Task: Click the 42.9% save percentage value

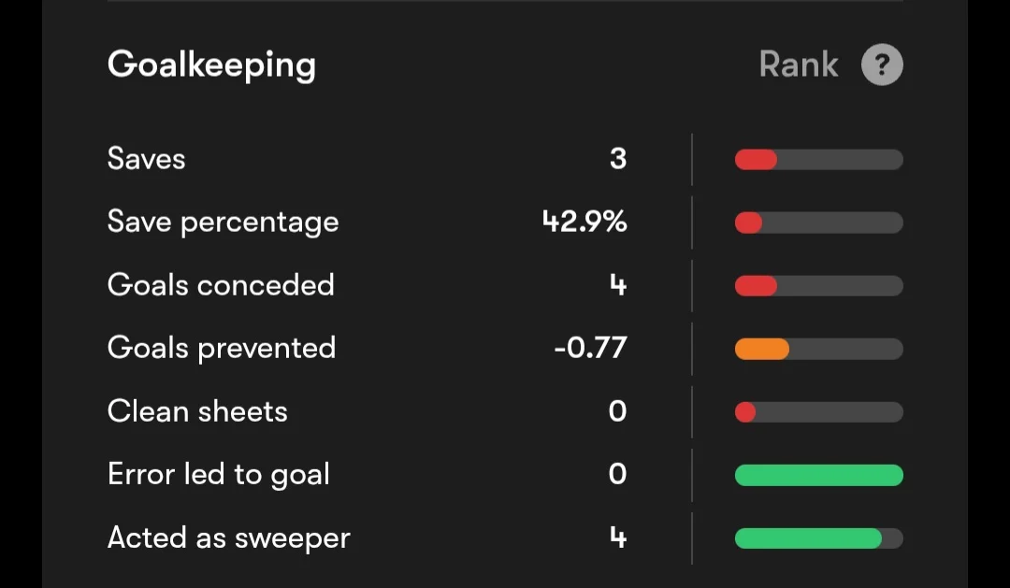Action: coord(584,222)
